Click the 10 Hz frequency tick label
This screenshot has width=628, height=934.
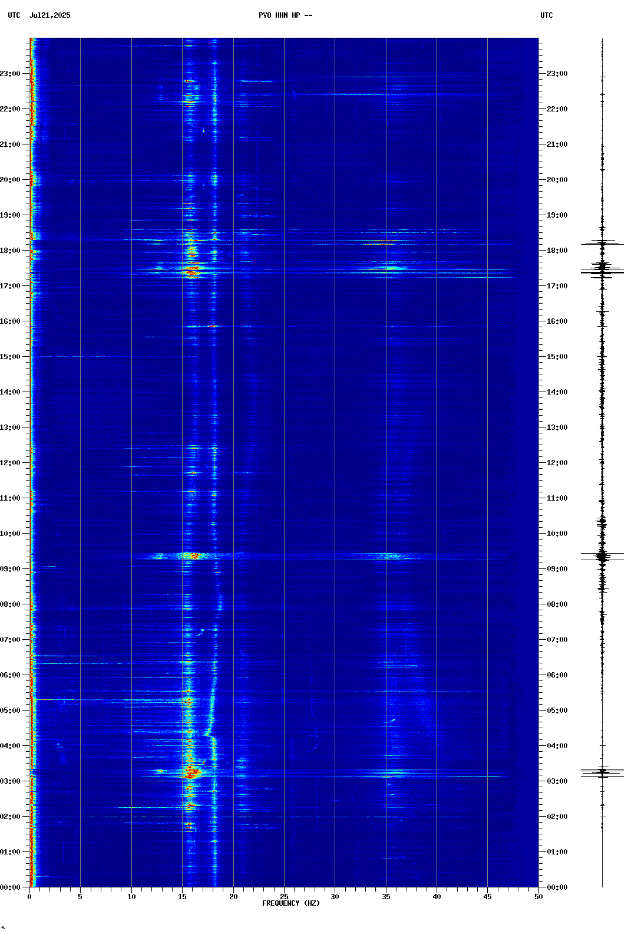(131, 897)
